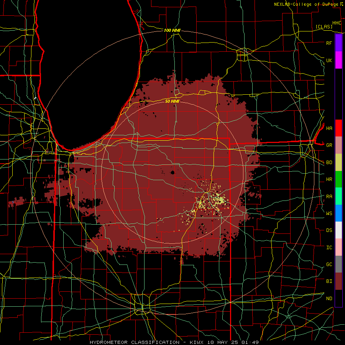Click the DS white legend color swatch
The image size is (345, 345).
tap(338, 230)
